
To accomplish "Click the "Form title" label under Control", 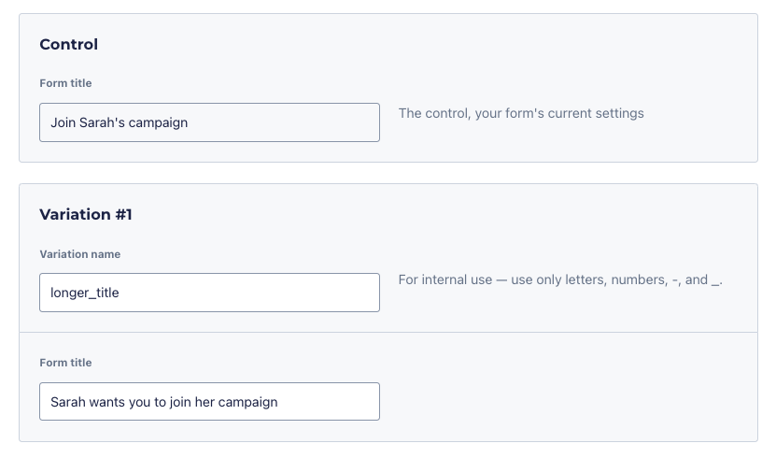I will coord(65,83).
